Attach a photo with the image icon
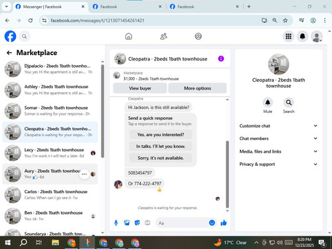This screenshot has height=249, width=332. click(x=127, y=223)
